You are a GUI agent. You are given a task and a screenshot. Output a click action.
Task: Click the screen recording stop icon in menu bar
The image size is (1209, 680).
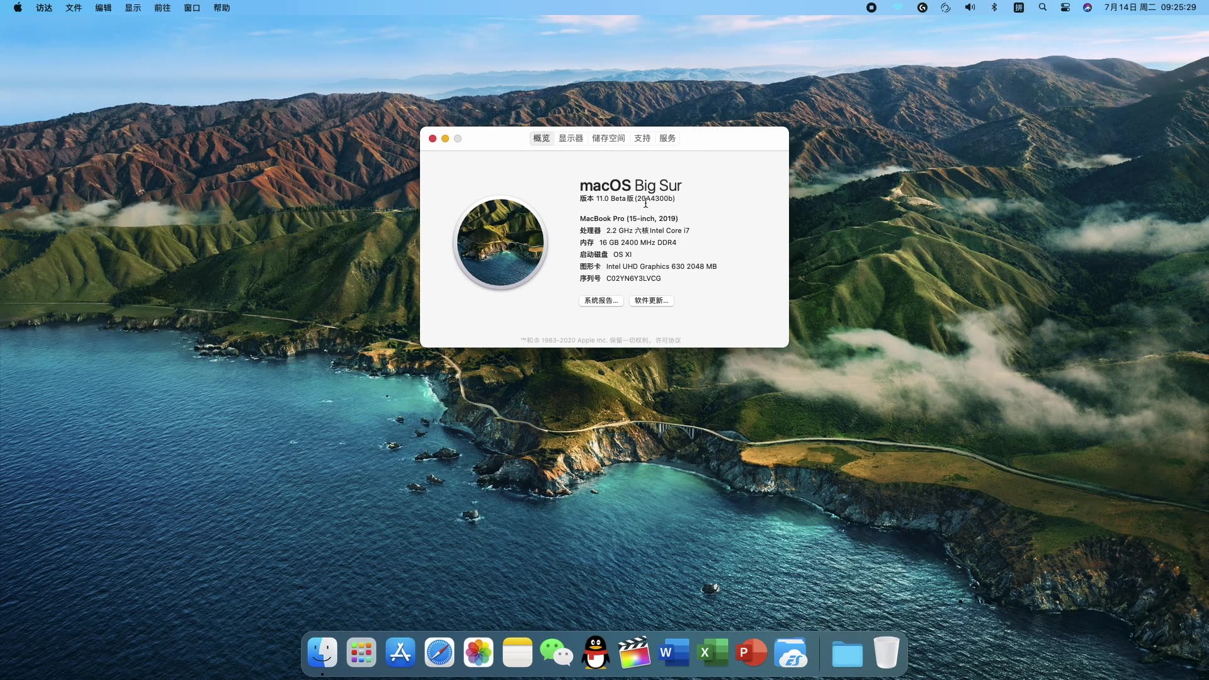[871, 8]
